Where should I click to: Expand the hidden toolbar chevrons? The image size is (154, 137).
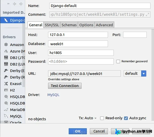tap(8, 4)
